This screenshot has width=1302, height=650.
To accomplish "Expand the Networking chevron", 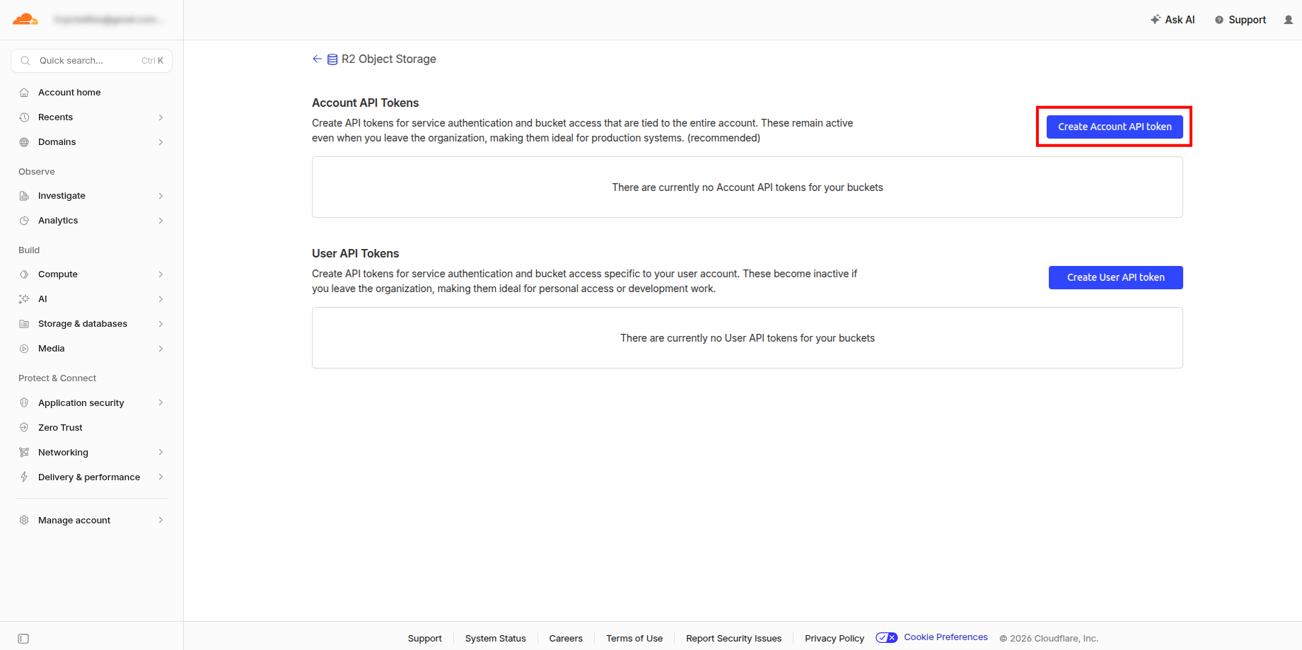I will 161,453.
